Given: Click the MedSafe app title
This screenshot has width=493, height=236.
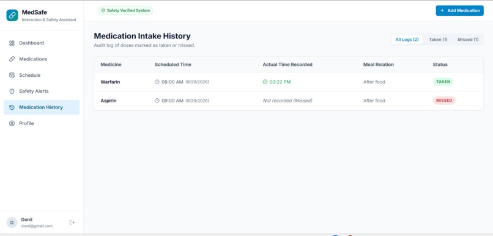Looking at the screenshot, I should 34,12.
